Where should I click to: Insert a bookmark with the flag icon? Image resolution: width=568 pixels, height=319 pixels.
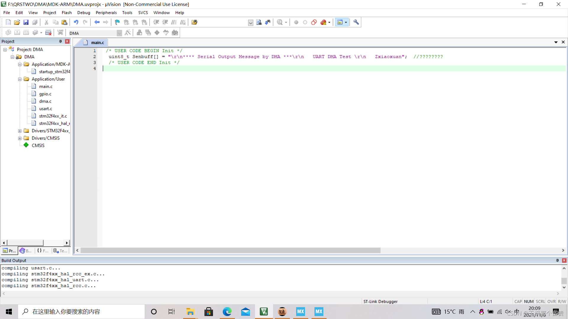click(117, 22)
